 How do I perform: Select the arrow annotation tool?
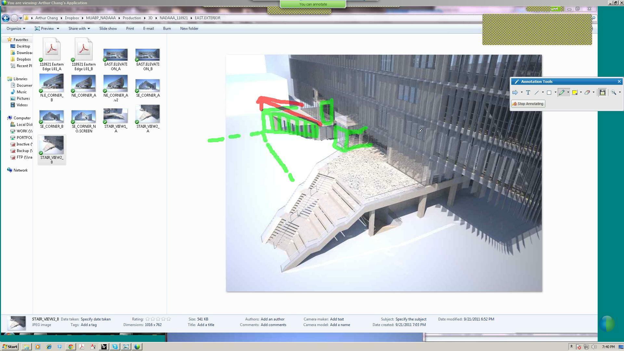click(x=515, y=93)
